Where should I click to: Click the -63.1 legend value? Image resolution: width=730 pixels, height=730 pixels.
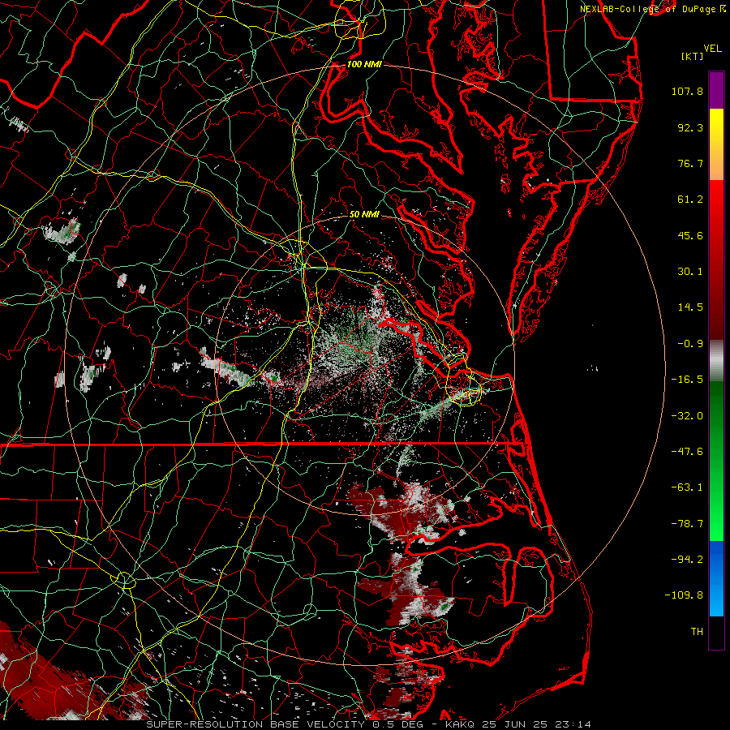[687, 487]
